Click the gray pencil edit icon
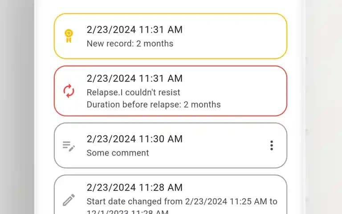Viewport: 342px width, 214px height. pyautogui.click(x=69, y=200)
